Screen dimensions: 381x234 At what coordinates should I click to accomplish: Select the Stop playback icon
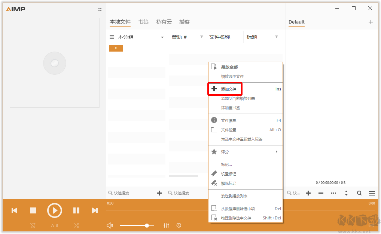(x=33, y=210)
